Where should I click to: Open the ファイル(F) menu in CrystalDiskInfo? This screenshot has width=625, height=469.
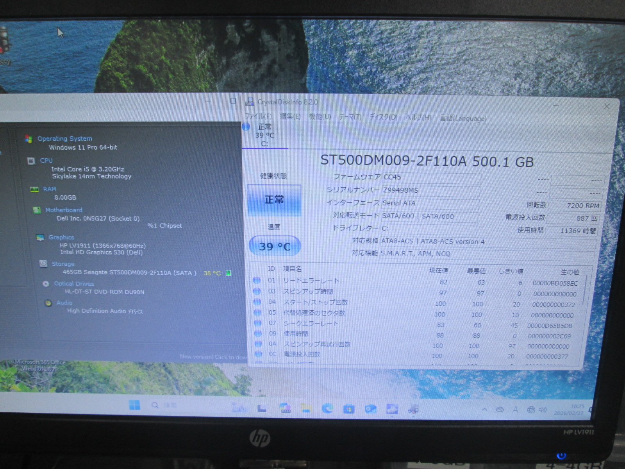[258, 116]
